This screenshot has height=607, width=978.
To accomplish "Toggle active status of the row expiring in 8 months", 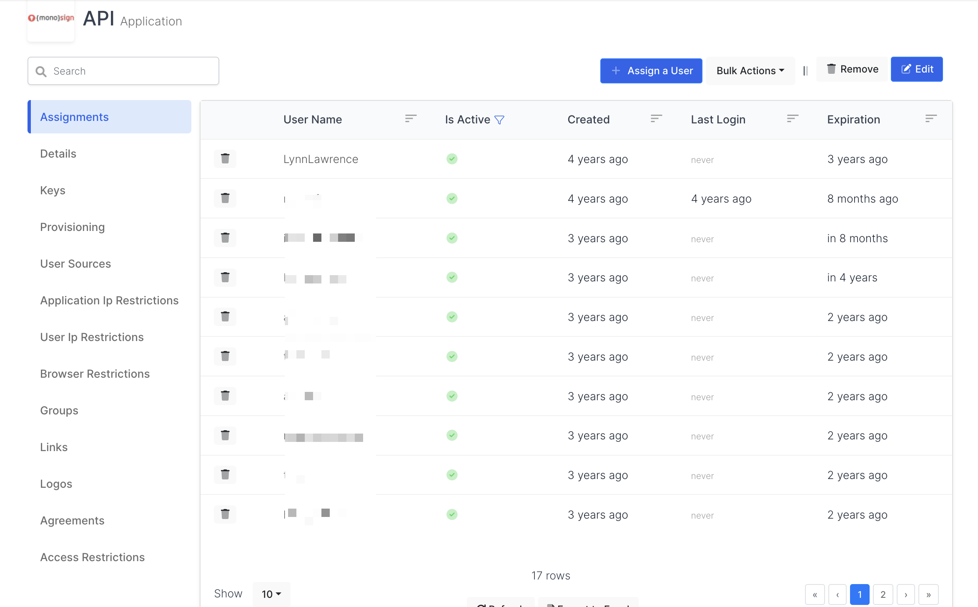I will click(x=452, y=238).
